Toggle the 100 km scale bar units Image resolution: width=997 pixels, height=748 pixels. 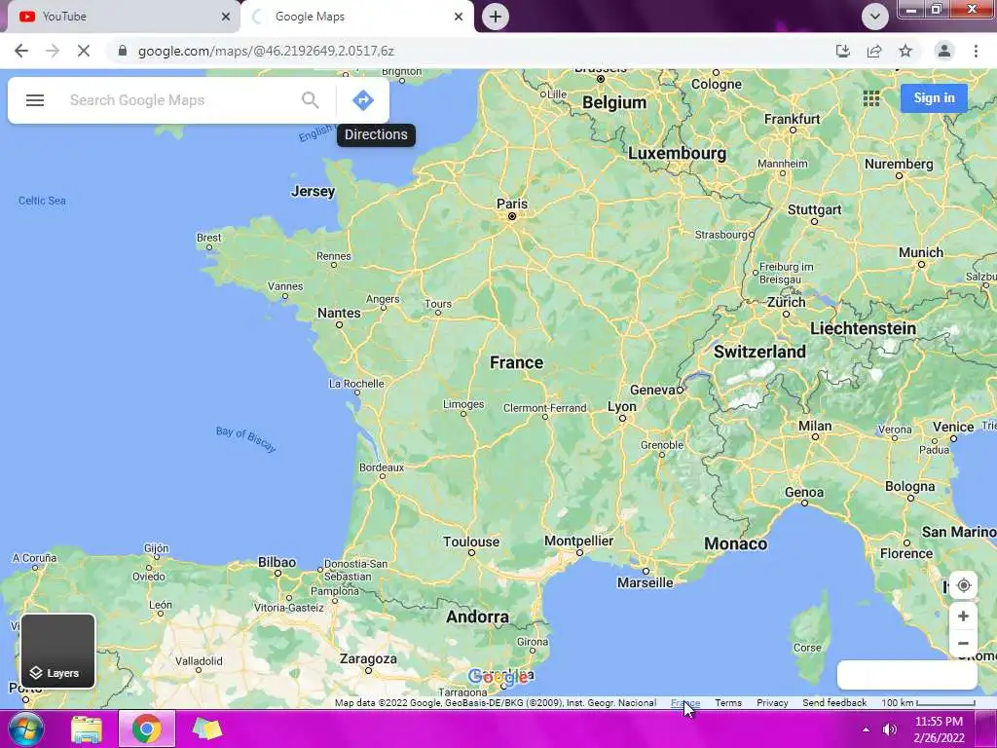tap(928, 703)
